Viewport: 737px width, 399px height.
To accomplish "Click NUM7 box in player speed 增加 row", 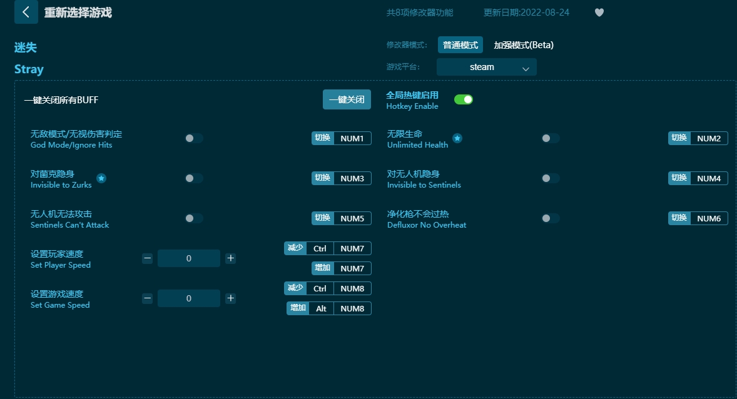I will click(x=352, y=268).
